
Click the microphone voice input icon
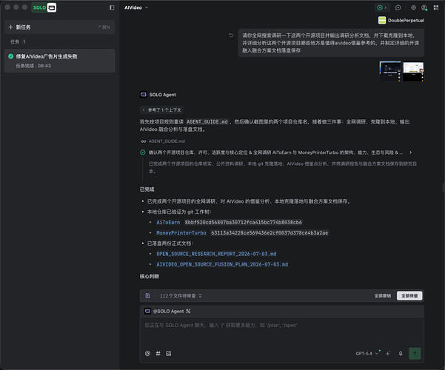coord(401,353)
